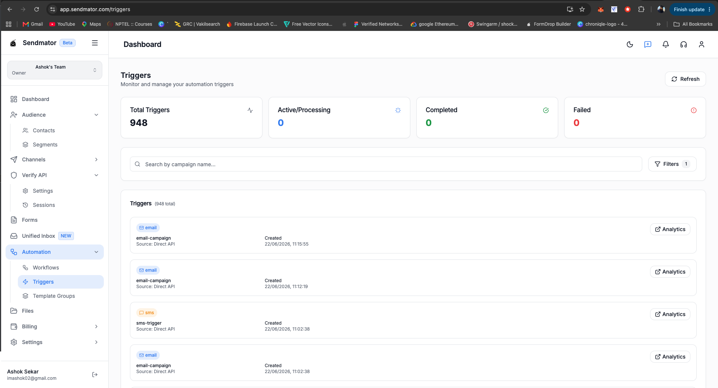Open Analytics for the last email-campaign row
This screenshot has width=718, height=388.
[x=670, y=357]
